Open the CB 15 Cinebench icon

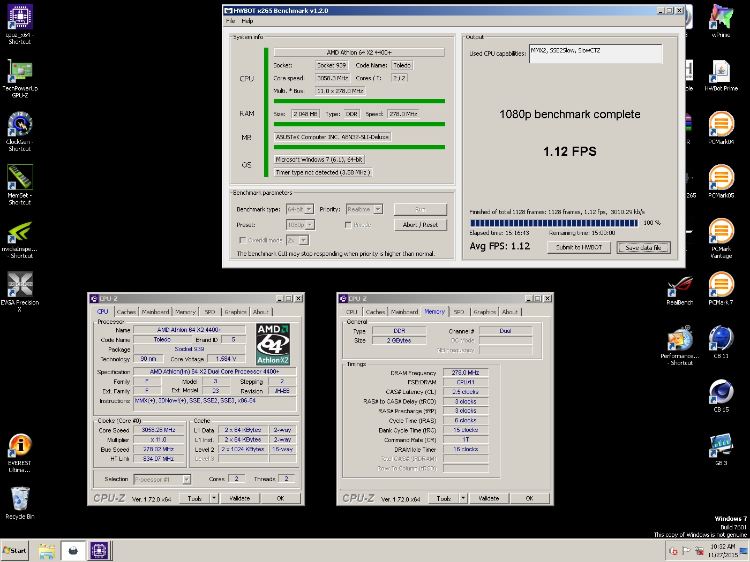(721, 395)
